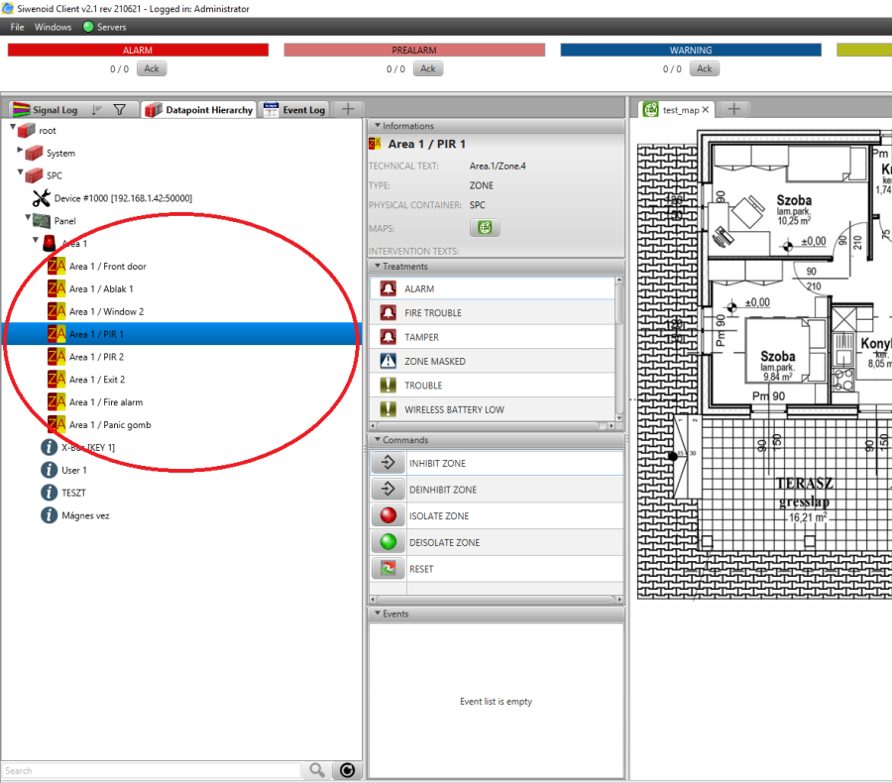Collapse the Treatments section header

click(376, 267)
